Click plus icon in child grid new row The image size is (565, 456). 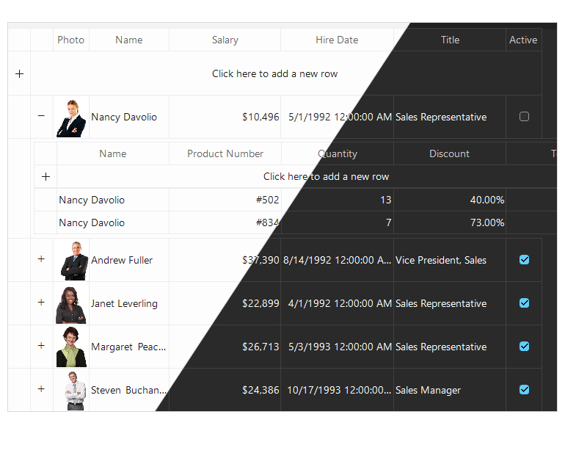tap(45, 177)
